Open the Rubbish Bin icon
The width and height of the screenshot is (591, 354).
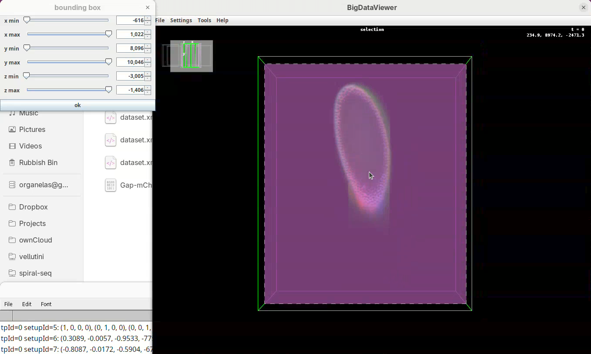tap(12, 162)
